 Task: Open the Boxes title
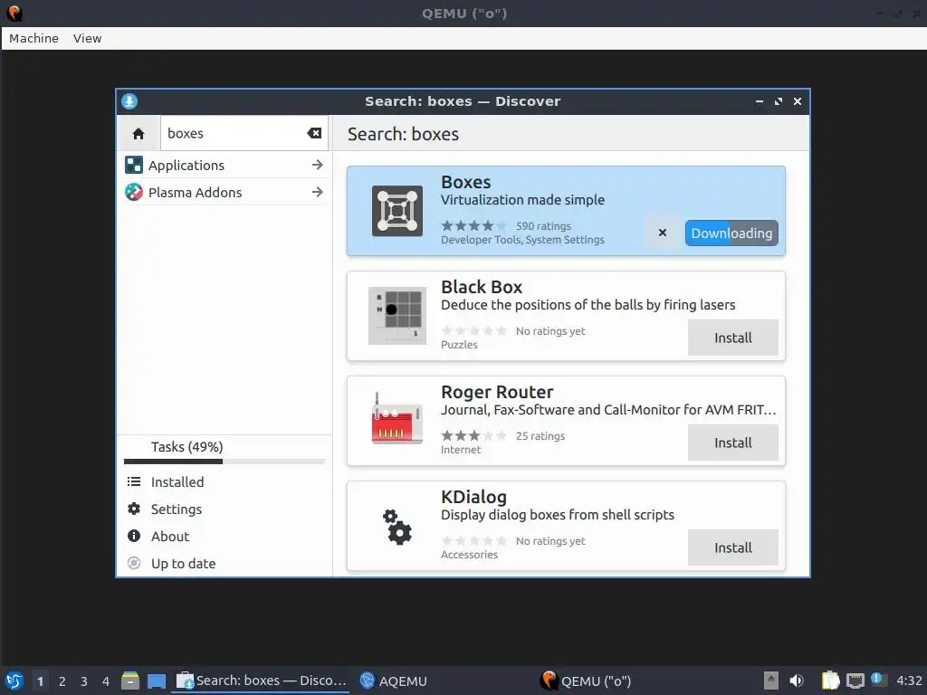pyautogui.click(x=466, y=182)
